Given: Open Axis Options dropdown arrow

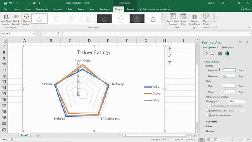Looking at the screenshot, I should point(218,47).
